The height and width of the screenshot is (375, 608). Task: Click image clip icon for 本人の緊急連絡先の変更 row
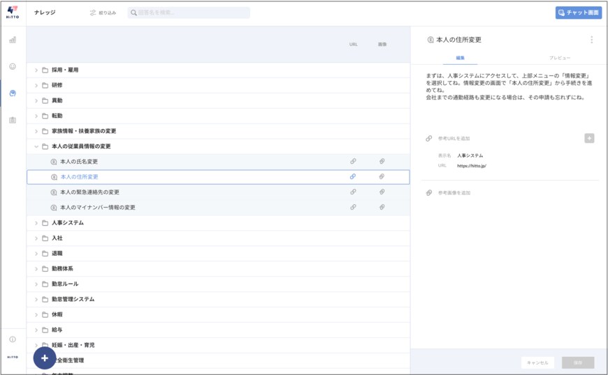[382, 192]
